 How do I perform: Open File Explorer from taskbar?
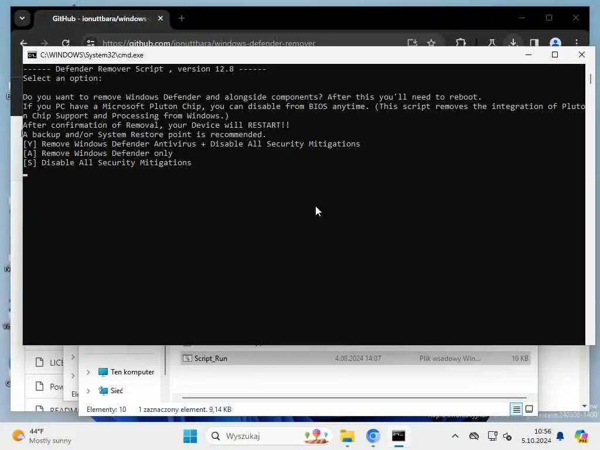(x=347, y=436)
